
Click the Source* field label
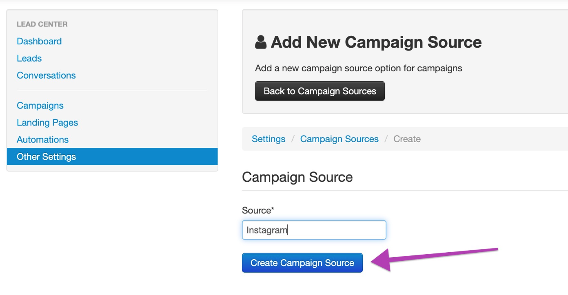258,210
